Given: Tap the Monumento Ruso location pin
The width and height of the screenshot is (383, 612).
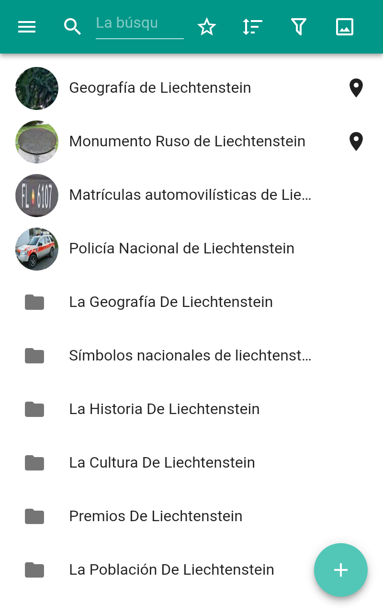Looking at the screenshot, I should 356,142.
